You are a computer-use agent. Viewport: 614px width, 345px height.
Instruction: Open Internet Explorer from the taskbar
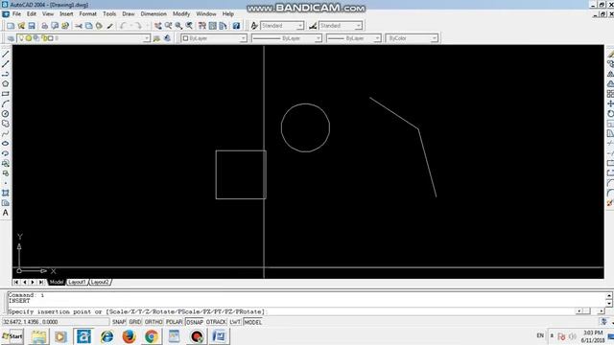(106, 336)
